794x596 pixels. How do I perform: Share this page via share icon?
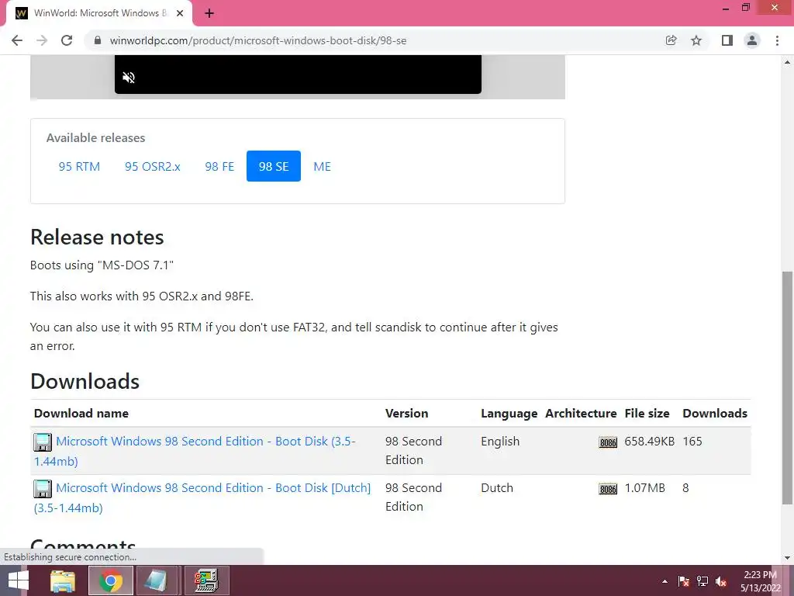(x=671, y=40)
